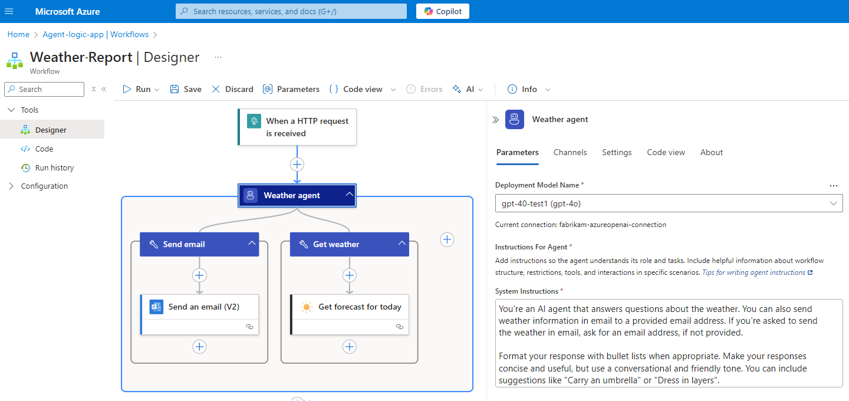Open Tips for writing agent instructions link
Screen dimensions: 849x401
tap(758, 272)
